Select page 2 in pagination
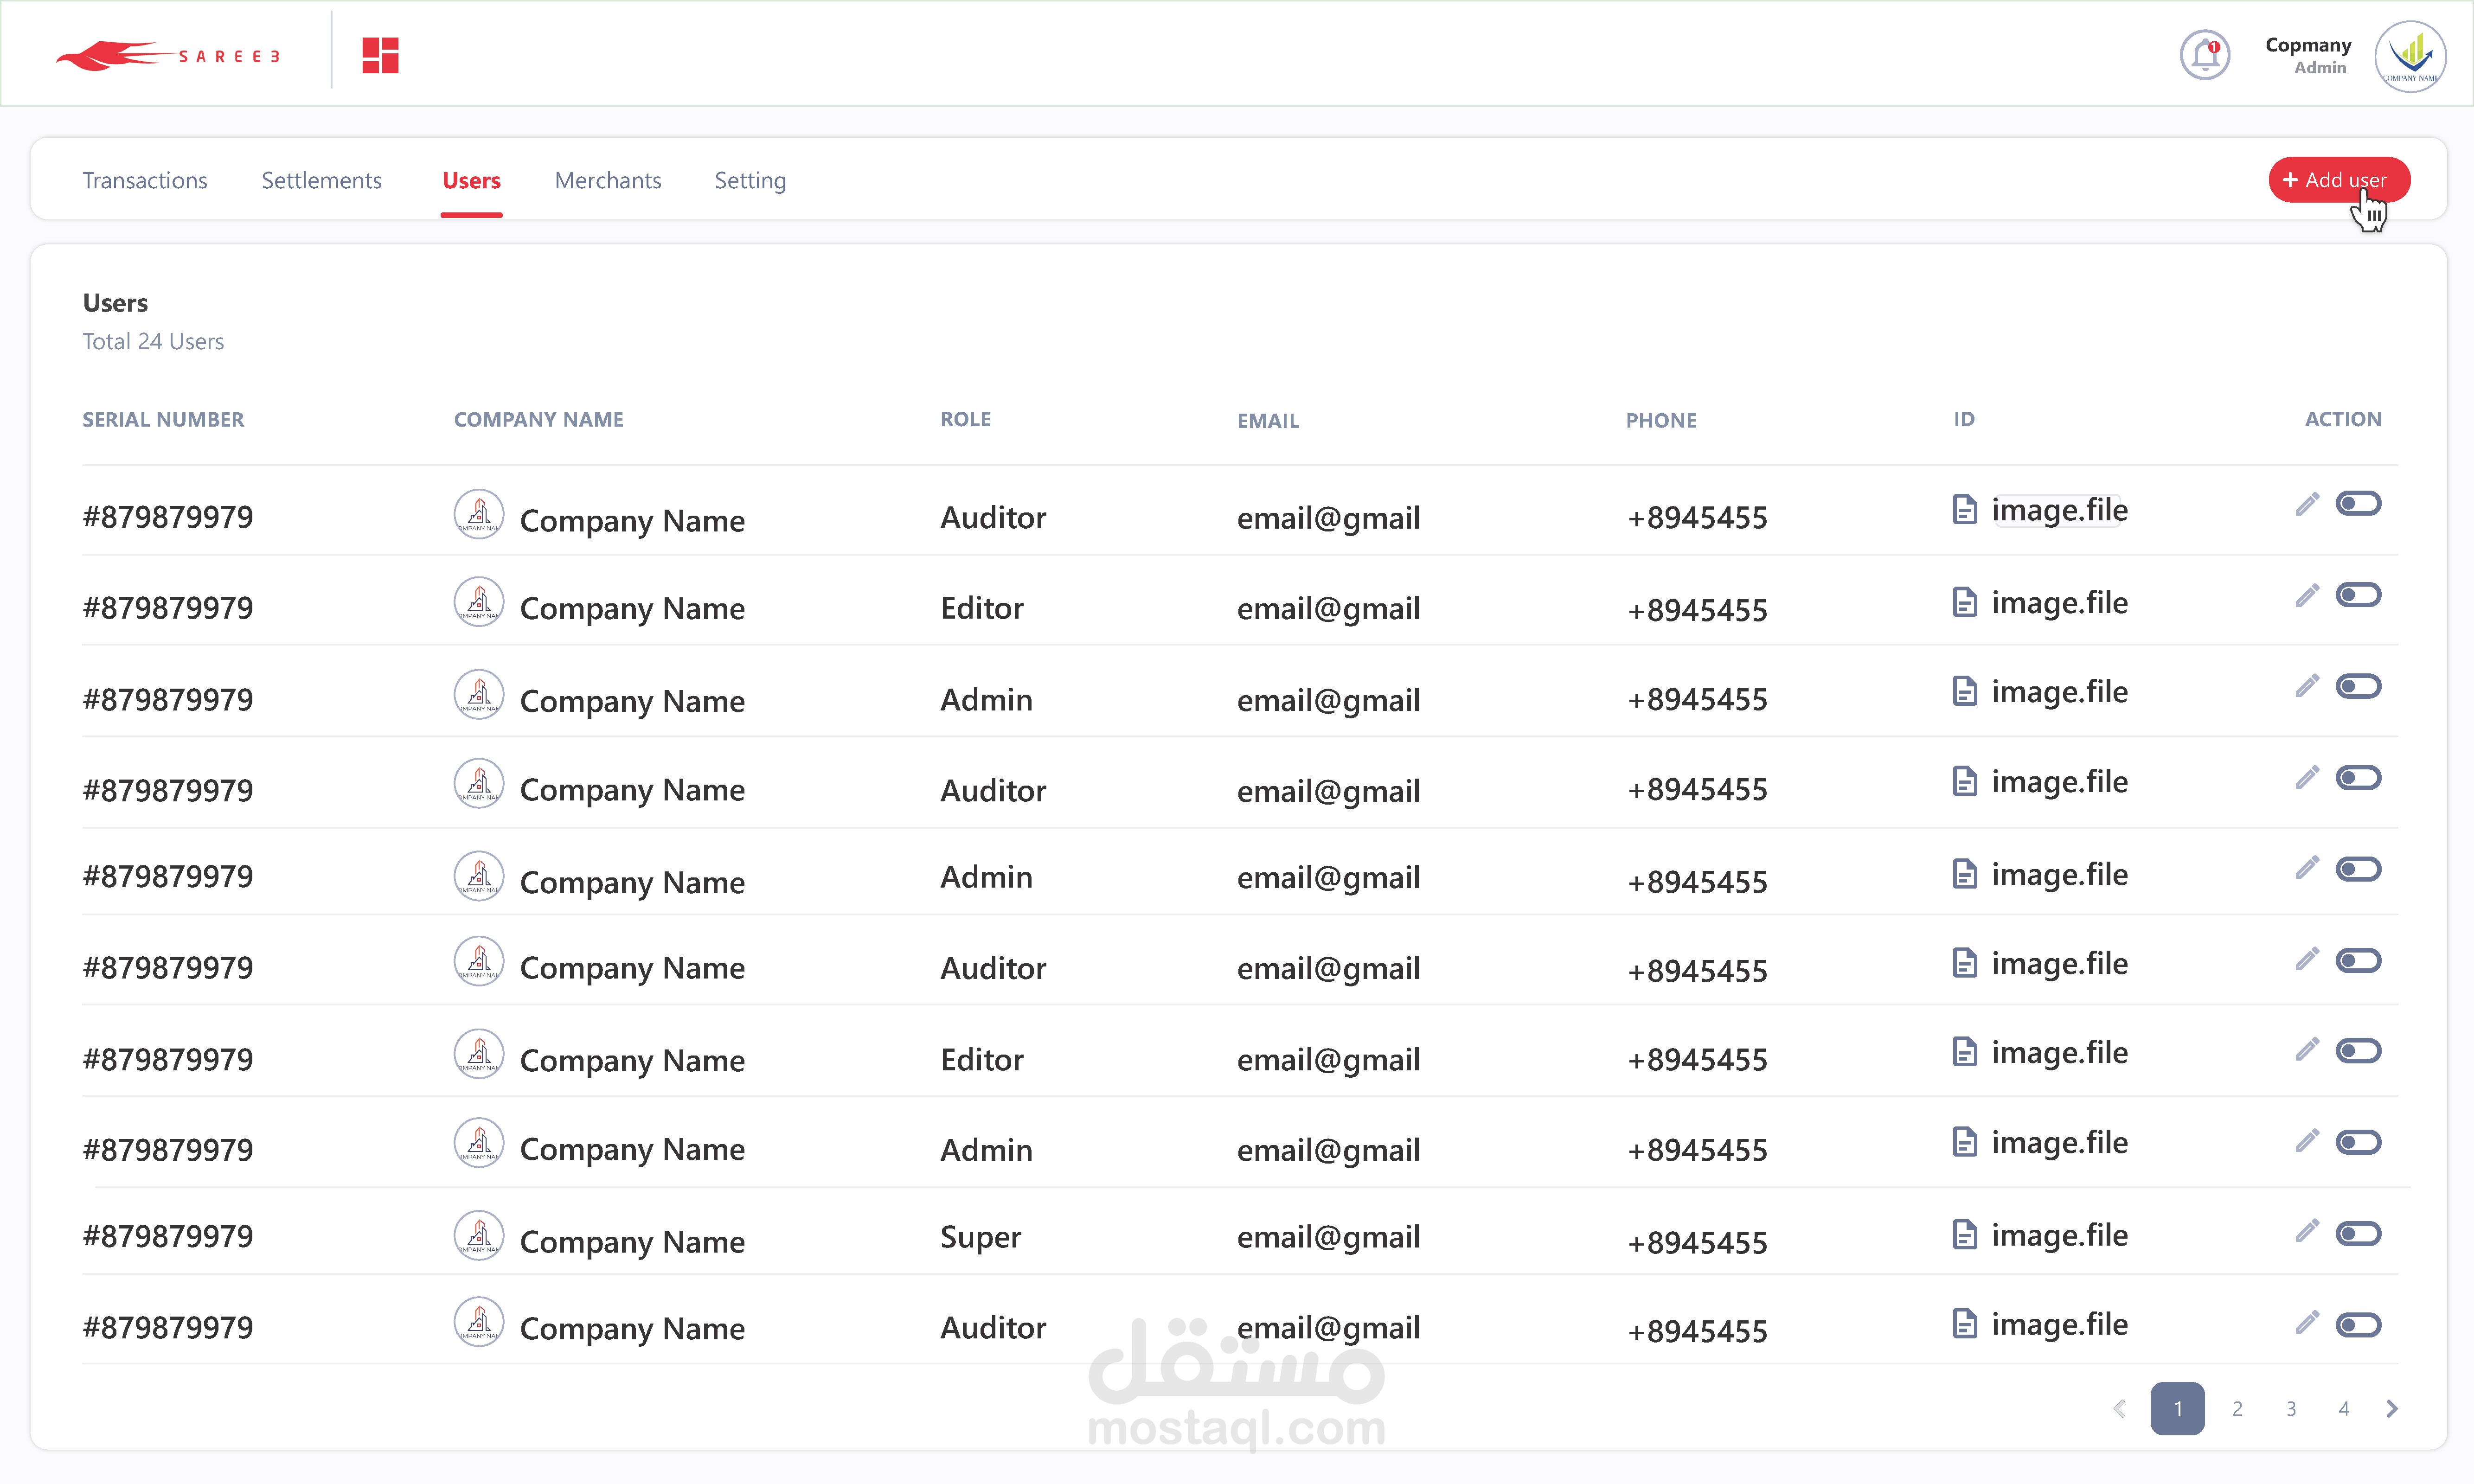2474x1484 pixels. pos(2237,1408)
